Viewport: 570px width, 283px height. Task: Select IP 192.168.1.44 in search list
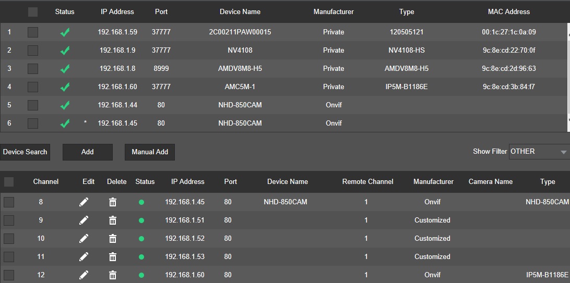117,105
